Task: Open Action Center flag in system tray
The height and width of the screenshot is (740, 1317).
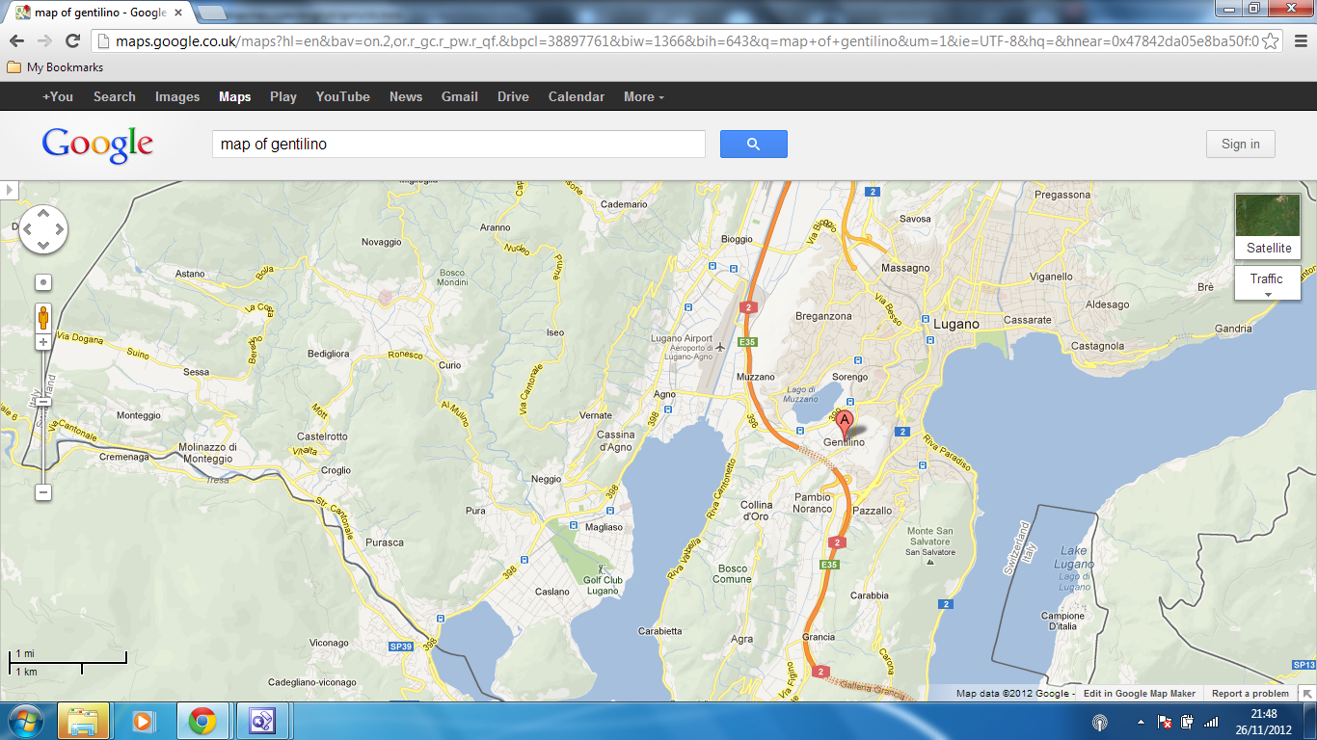Action: (x=1165, y=722)
